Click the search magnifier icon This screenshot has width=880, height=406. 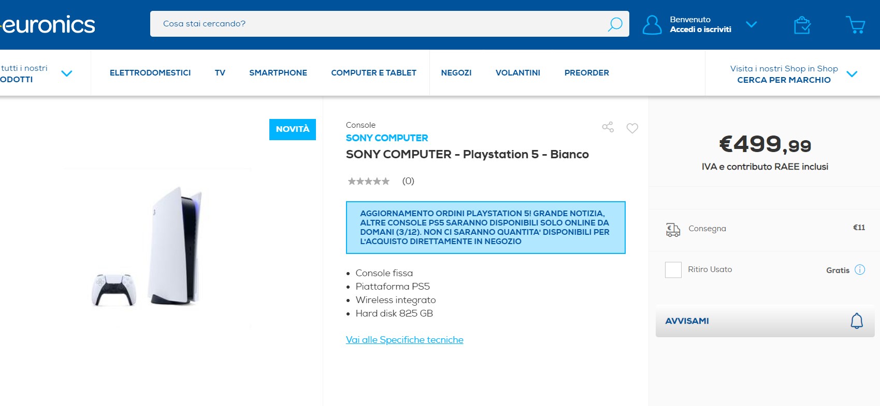tap(615, 24)
